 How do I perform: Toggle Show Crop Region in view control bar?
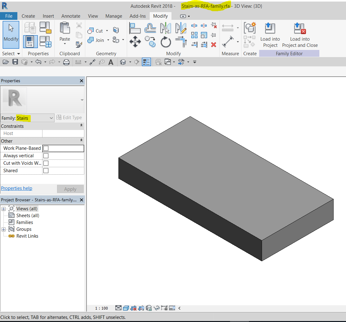(141, 308)
